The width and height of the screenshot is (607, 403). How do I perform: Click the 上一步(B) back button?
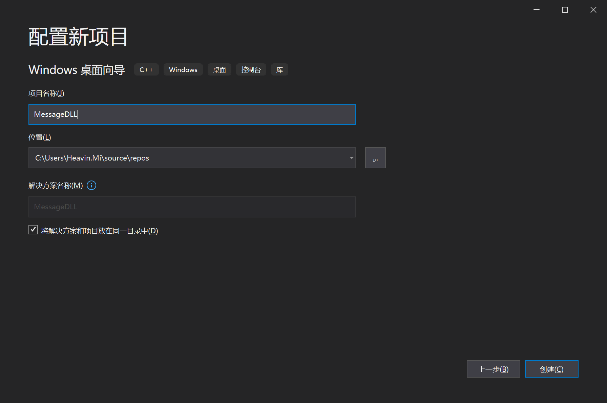pyautogui.click(x=494, y=369)
